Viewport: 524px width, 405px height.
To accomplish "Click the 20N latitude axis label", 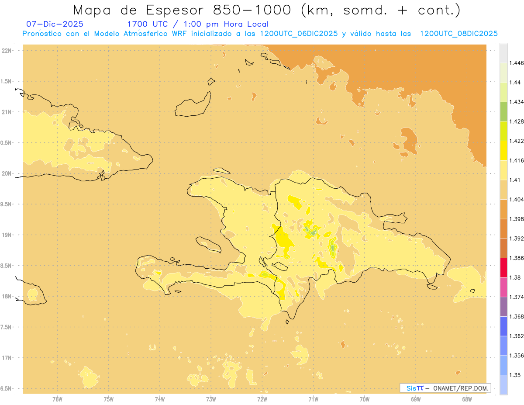I will [x=7, y=173].
